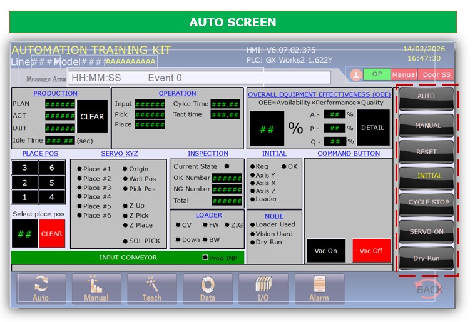Open the MODE section link
475x322 pixels.
274,216
